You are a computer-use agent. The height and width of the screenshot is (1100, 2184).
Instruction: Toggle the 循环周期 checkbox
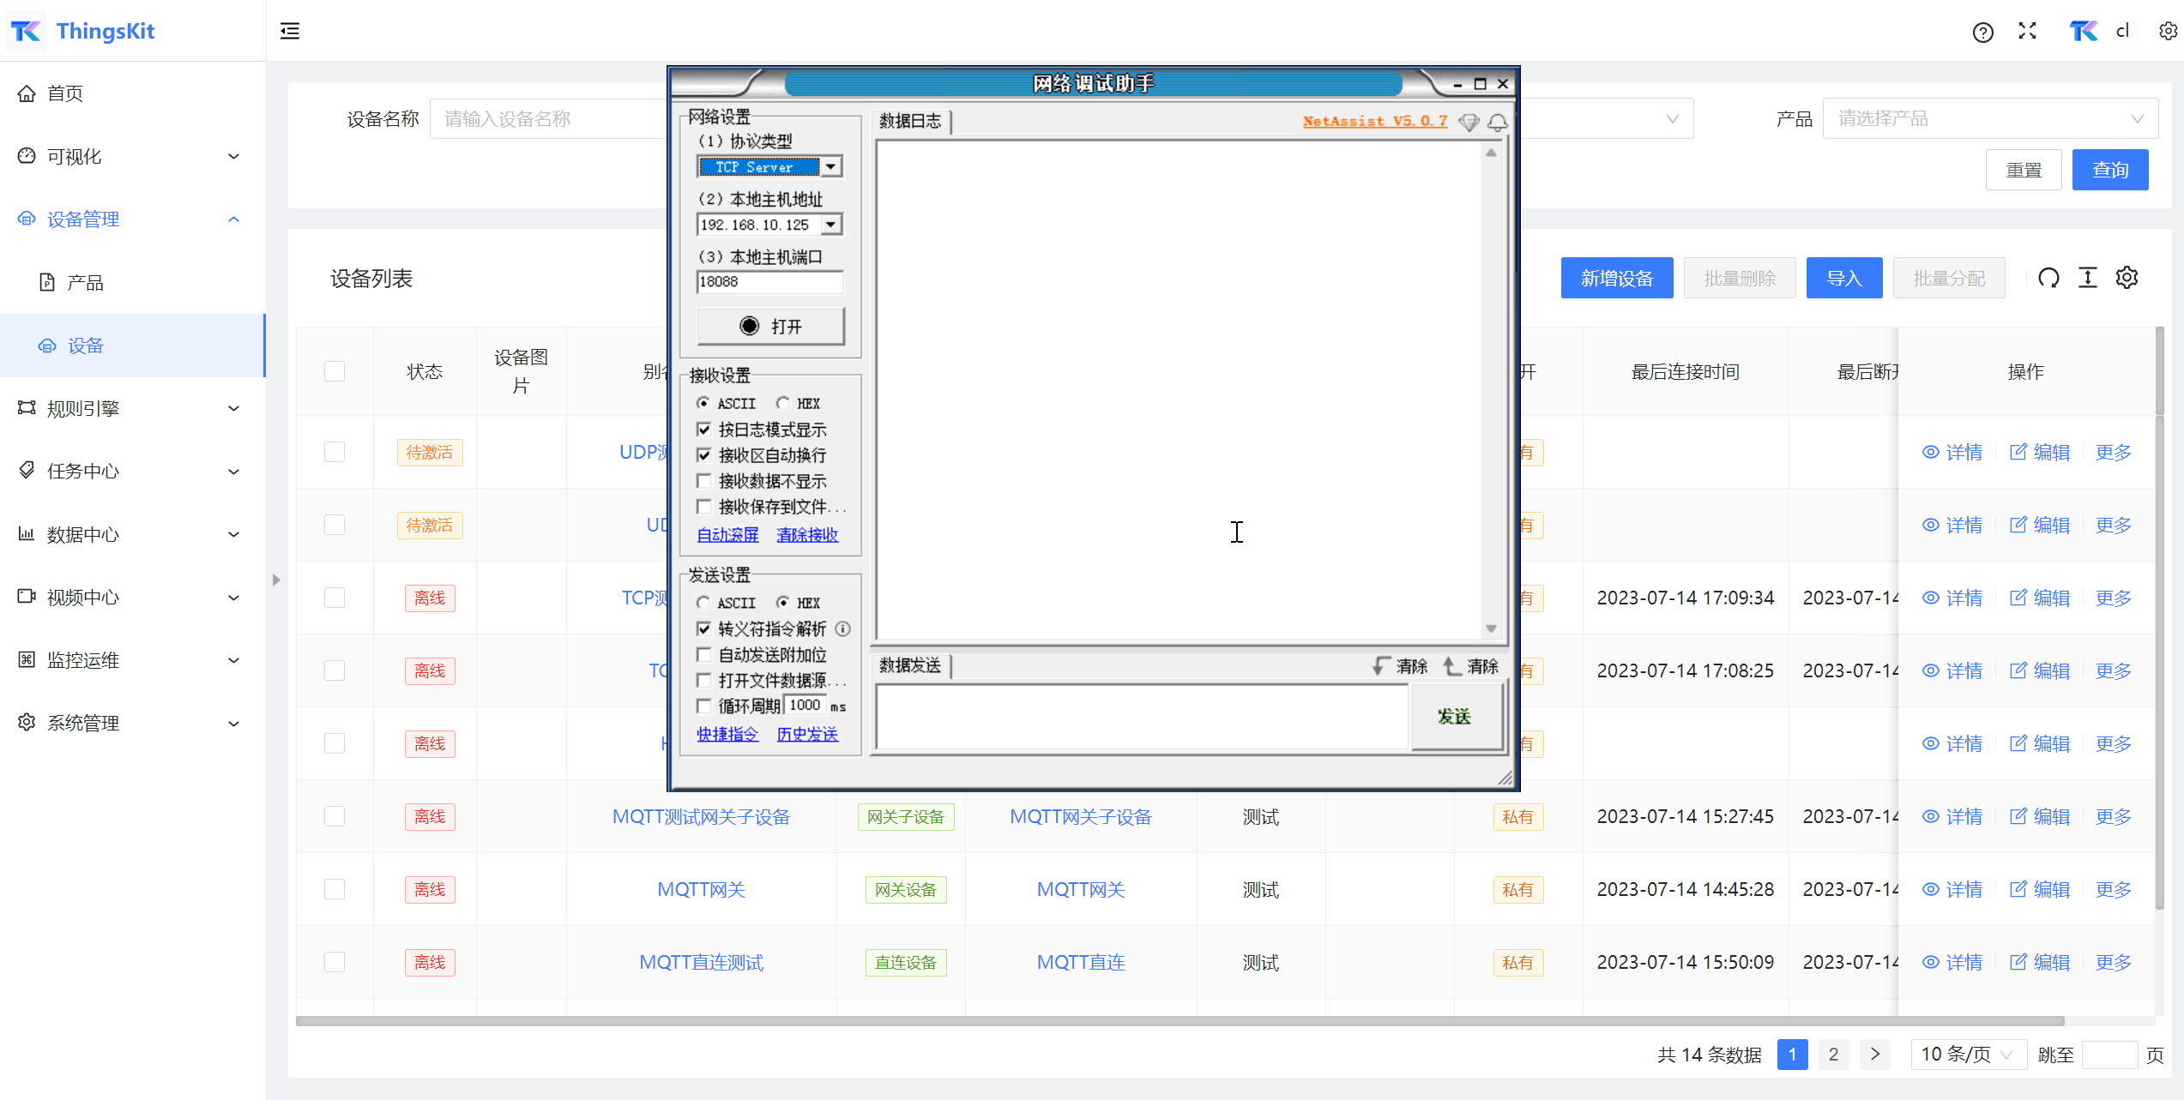coord(704,706)
